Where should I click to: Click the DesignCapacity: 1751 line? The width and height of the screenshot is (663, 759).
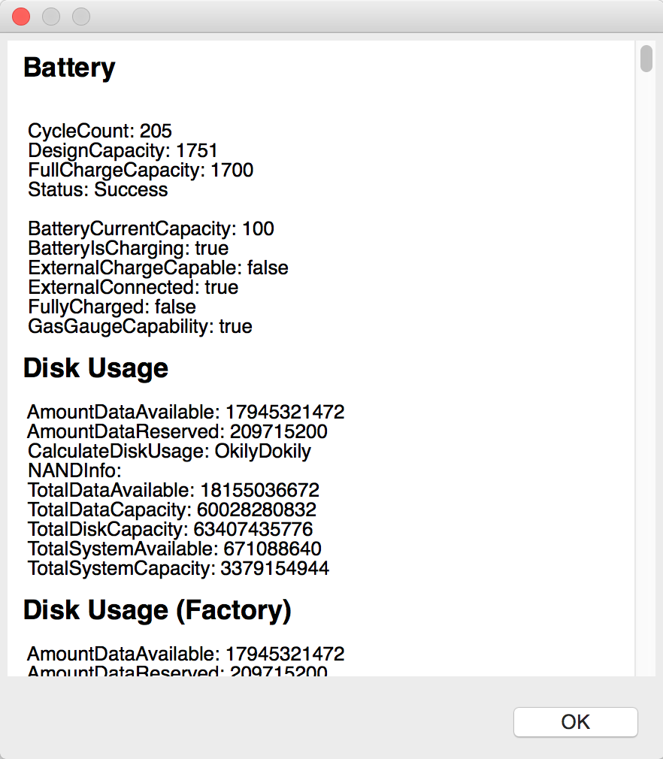point(123,151)
